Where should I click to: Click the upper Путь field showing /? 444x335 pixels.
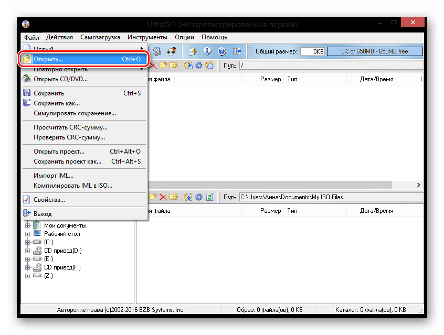coord(331,66)
